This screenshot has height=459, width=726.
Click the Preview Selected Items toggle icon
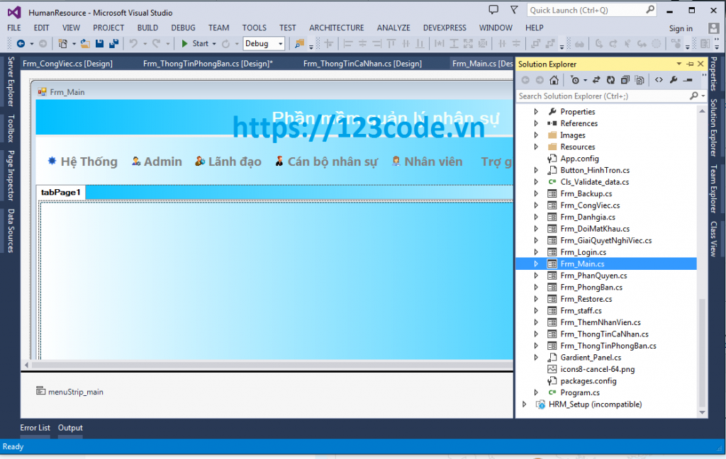tap(688, 79)
